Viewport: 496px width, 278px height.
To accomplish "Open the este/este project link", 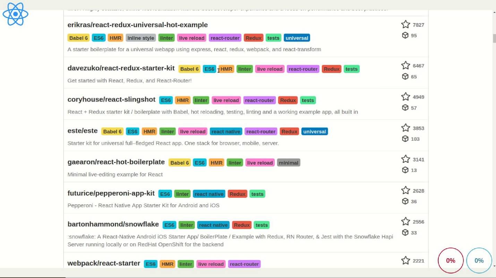I will click(x=83, y=131).
